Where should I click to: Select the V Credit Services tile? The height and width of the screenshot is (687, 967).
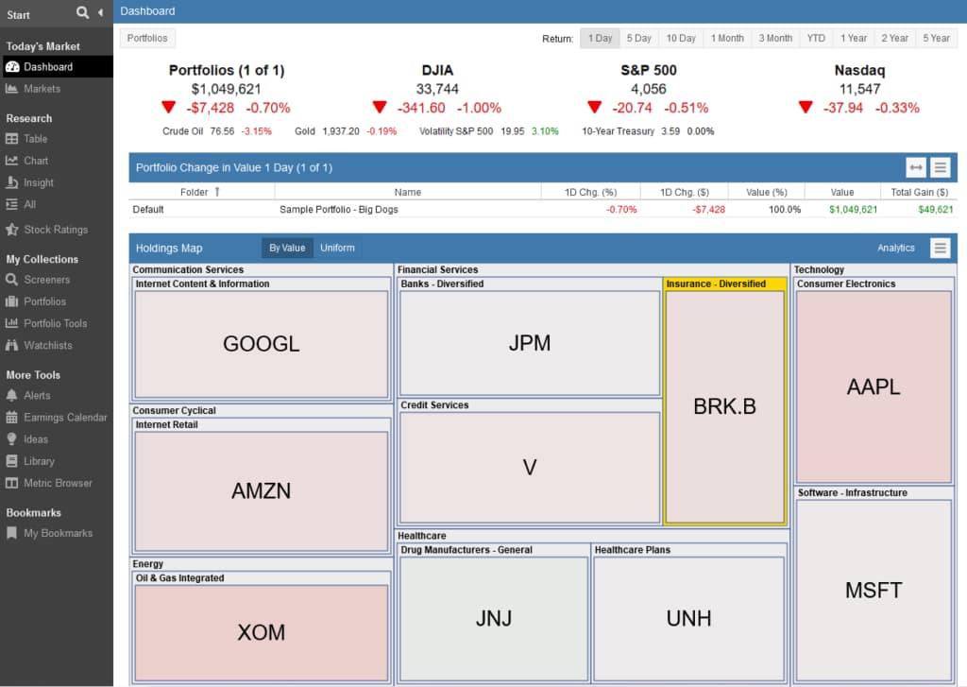click(x=530, y=467)
